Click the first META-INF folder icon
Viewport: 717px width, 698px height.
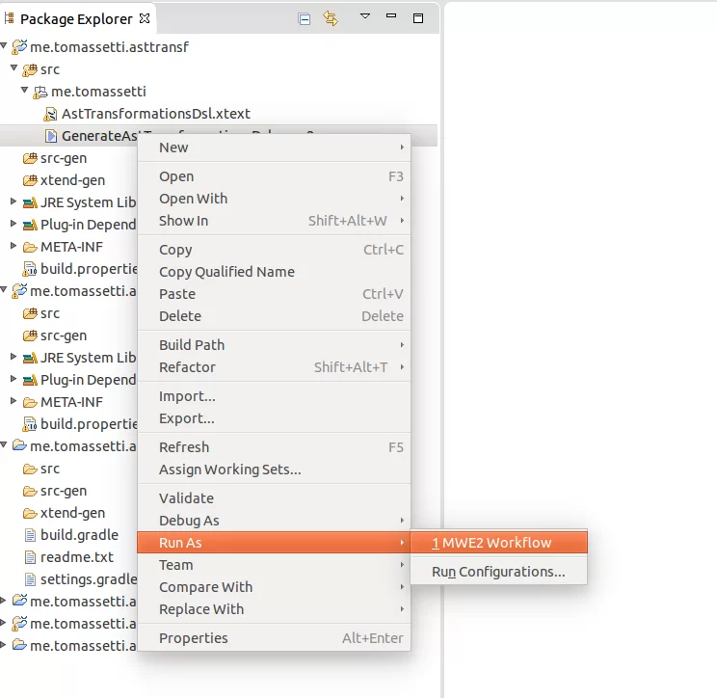pyautogui.click(x=30, y=247)
